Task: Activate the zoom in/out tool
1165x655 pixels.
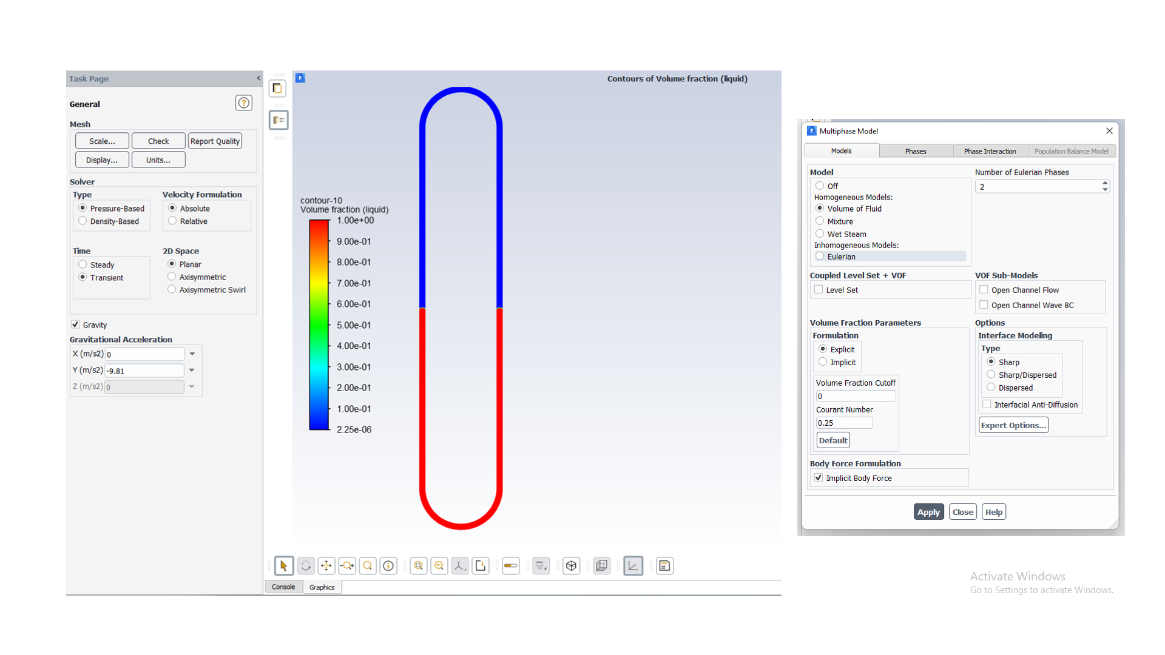Action: tap(347, 566)
